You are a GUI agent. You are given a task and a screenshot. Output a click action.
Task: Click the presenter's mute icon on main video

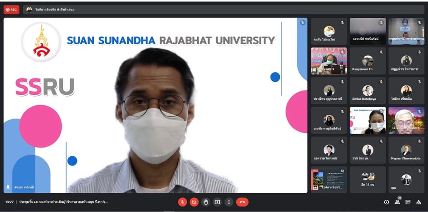tap(302, 22)
